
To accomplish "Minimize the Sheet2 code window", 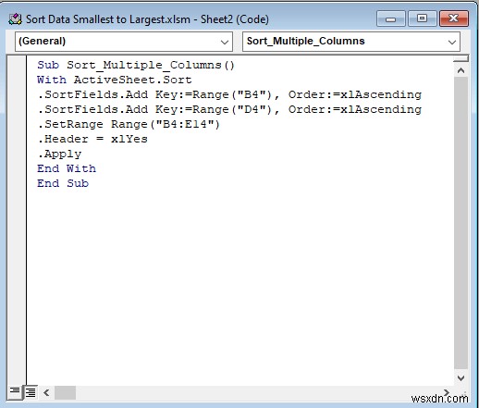I will tap(391, 19).
